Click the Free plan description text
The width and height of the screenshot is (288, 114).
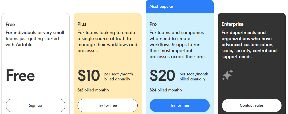[x=35, y=38]
